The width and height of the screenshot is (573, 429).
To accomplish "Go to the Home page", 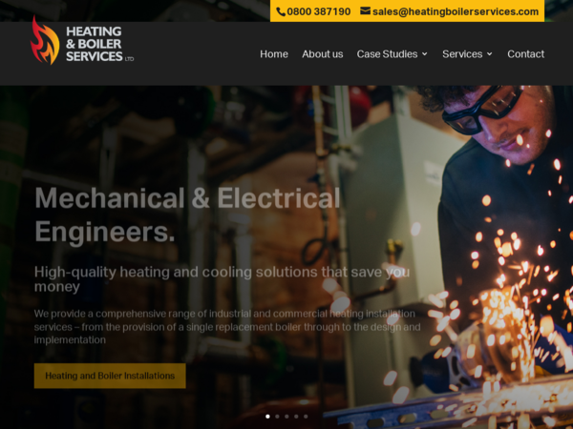I will tap(274, 54).
